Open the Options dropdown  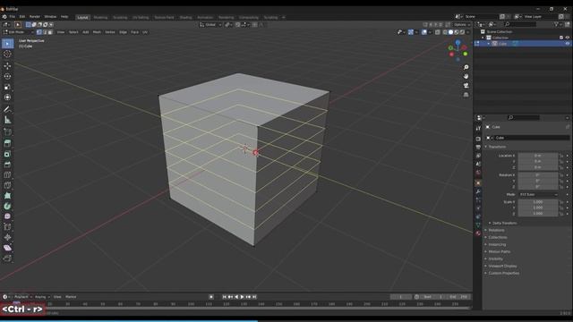point(462,24)
